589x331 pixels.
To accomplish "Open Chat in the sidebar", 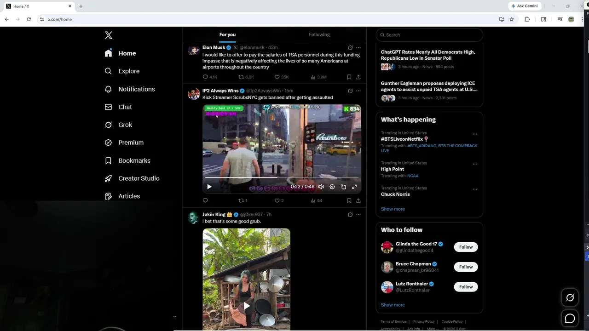I will point(118,107).
